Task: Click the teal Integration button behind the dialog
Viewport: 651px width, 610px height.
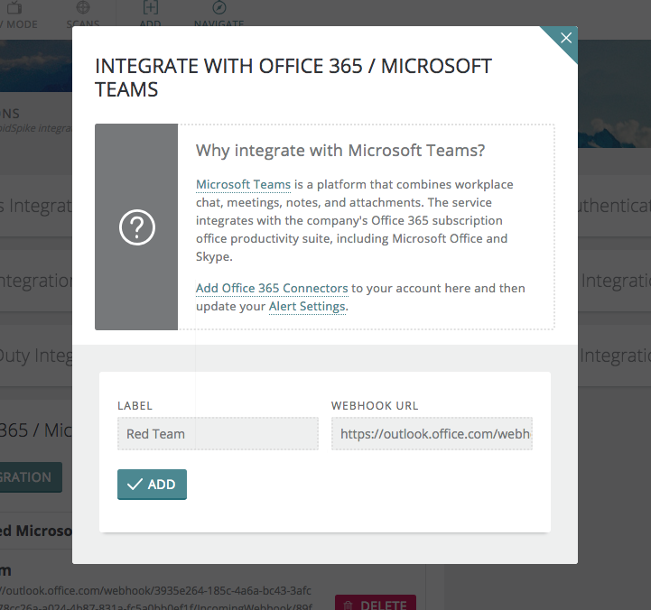Action: [31, 477]
